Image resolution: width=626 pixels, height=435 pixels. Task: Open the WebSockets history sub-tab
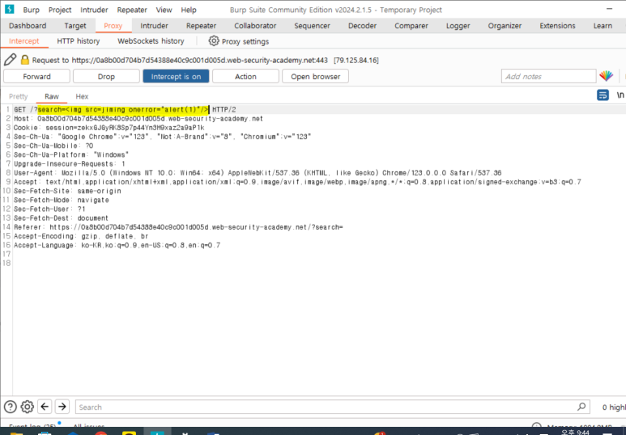point(151,41)
